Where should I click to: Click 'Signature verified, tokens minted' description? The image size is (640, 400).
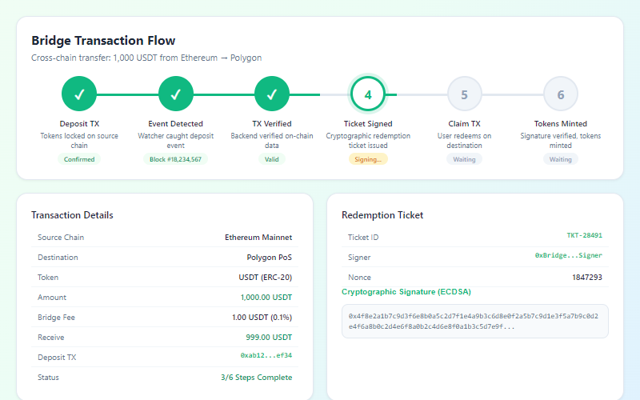(561, 141)
